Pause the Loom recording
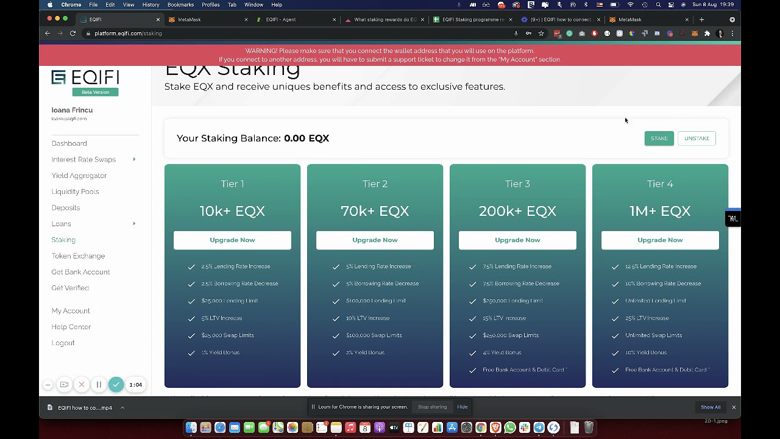The image size is (780, 439). point(99,385)
